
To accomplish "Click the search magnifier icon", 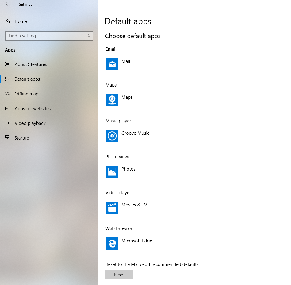I will click(x=89, y=36).
